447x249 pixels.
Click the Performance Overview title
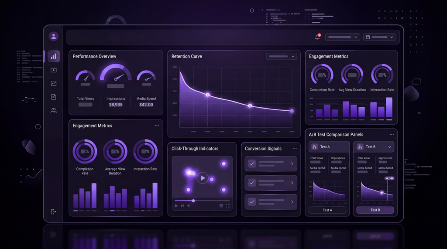[94, 56]
